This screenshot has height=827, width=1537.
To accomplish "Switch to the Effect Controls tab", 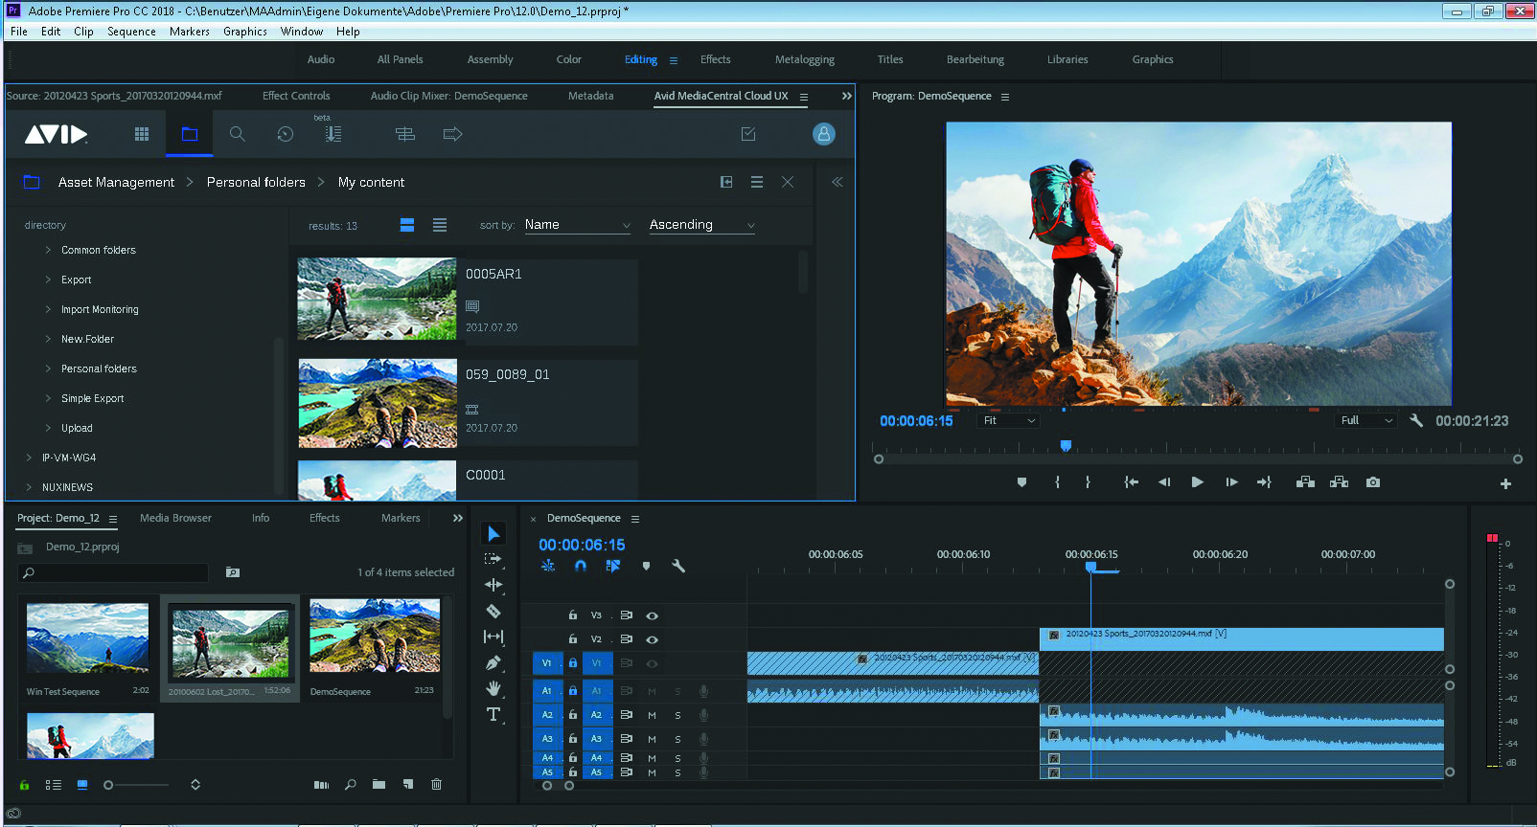I will pyautogui.click(x=296, y=96).
